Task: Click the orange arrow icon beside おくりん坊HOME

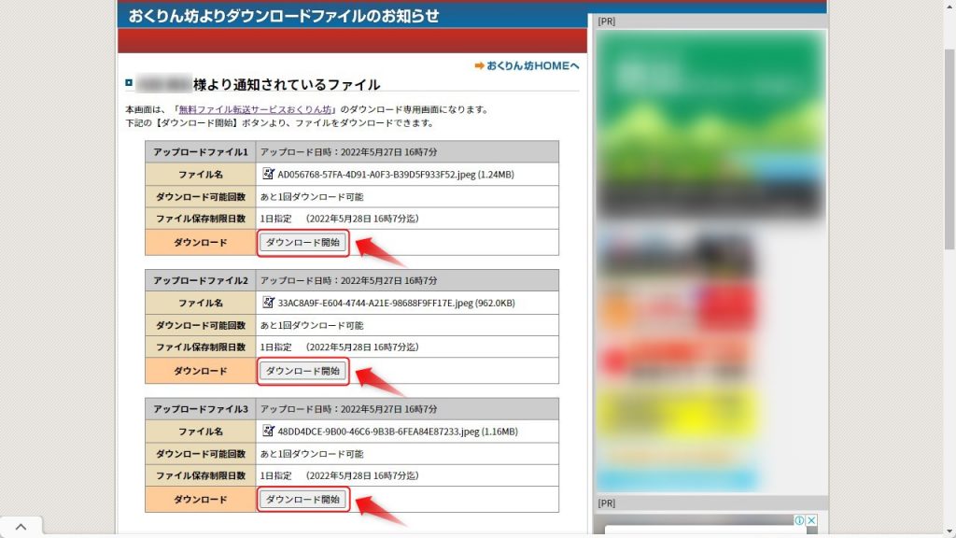Action: (479, 65)
